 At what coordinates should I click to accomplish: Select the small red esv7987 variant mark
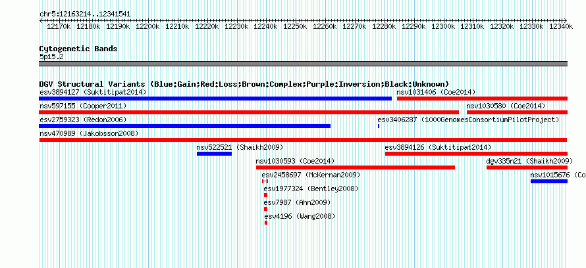click(266, 209)
